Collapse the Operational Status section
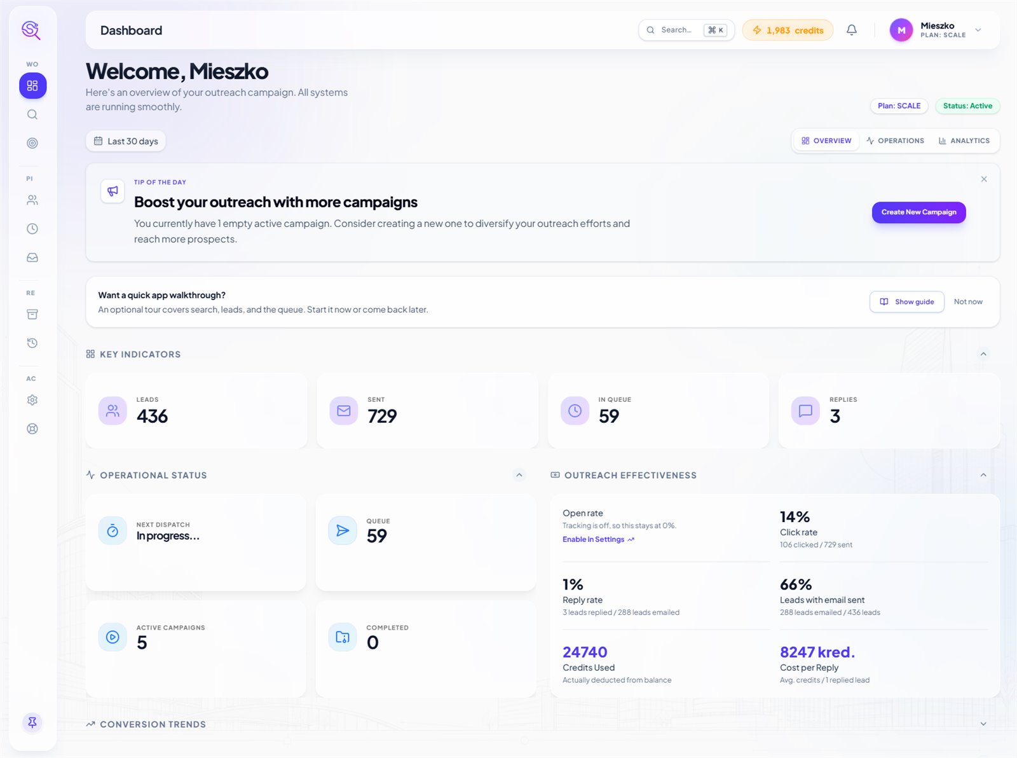Image resolution: width=1017 pixels, height=758 pixels. [x=519, y=475]
